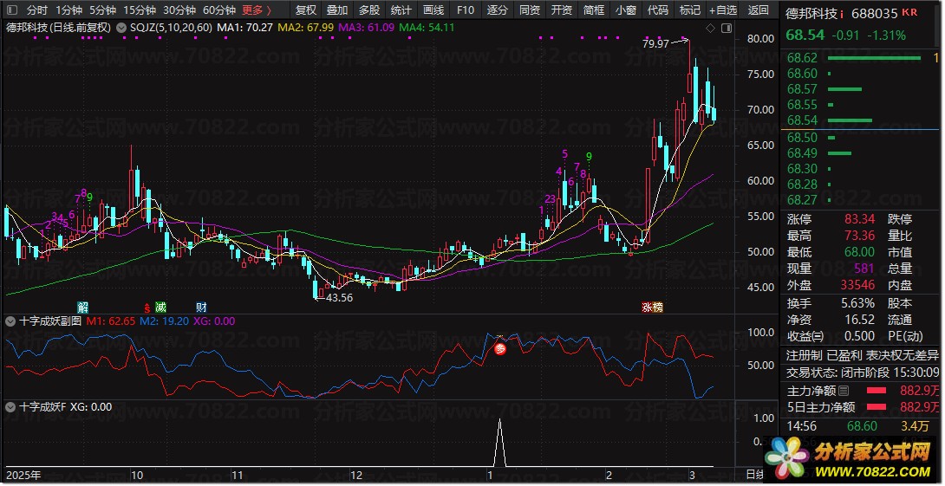The width and height of the screenshot is (945, 486).
Task: Click the 解 marker icon on chart
Action: click(83, 307)
